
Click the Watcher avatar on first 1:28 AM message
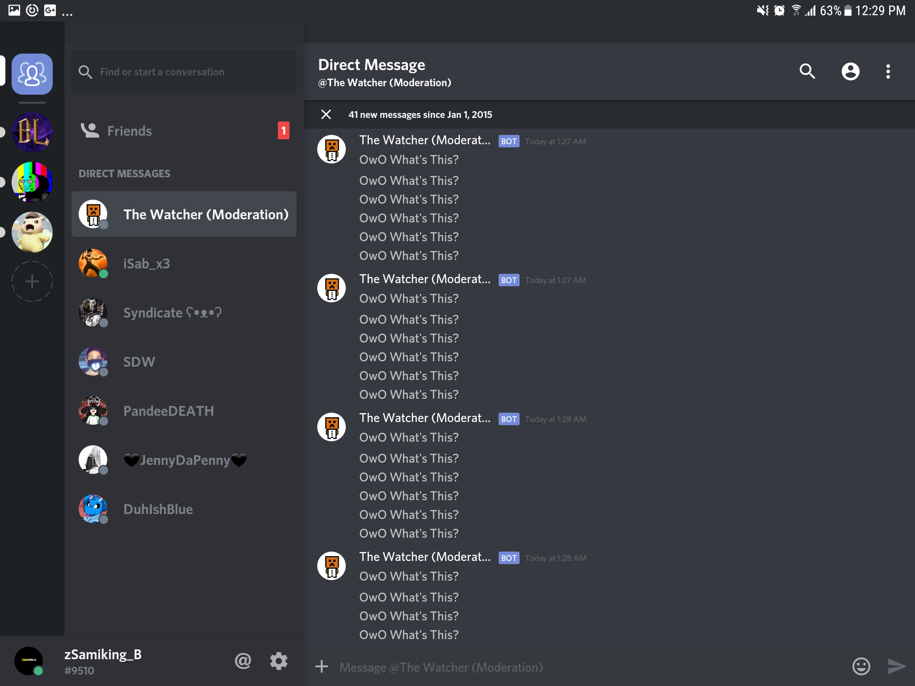[332, 427]
